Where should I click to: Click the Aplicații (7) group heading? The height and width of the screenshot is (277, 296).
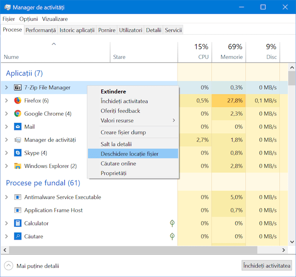point(24,73)
